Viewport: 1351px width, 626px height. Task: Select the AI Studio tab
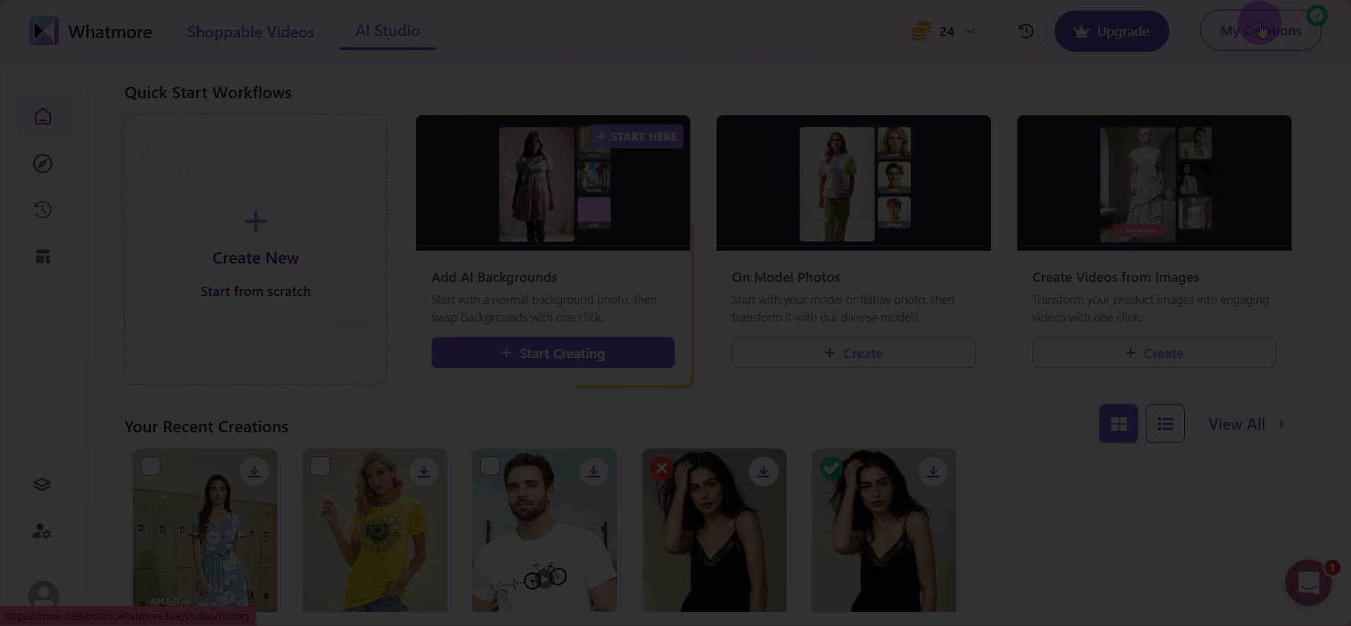[388, 31]
